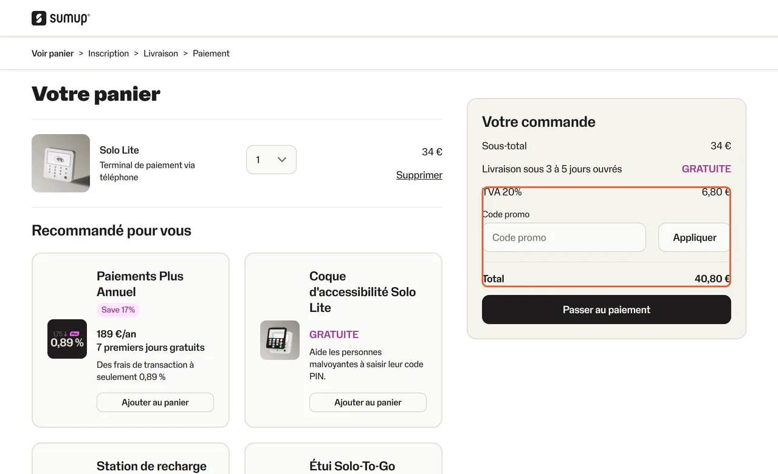Open the Étui Solo-To-Go card title

(x=352, y=466)
